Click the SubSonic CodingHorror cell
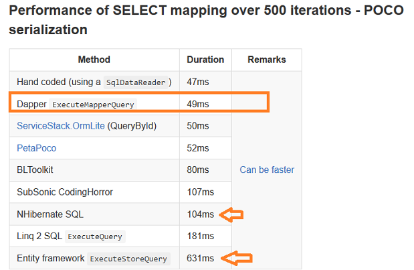Screen dimensions: 414x270 pos(94,192)
